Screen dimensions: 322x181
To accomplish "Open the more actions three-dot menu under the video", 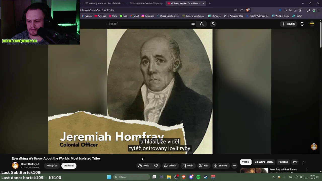I will click(x=234, y=166).
